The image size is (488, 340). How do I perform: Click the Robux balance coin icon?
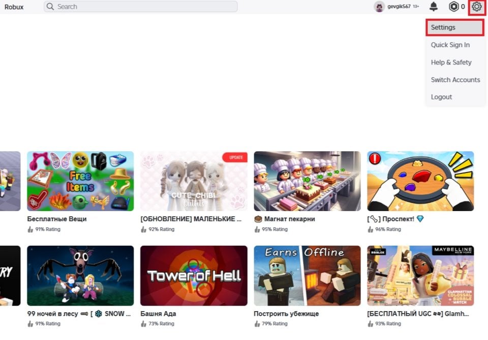tap(452, 7)
